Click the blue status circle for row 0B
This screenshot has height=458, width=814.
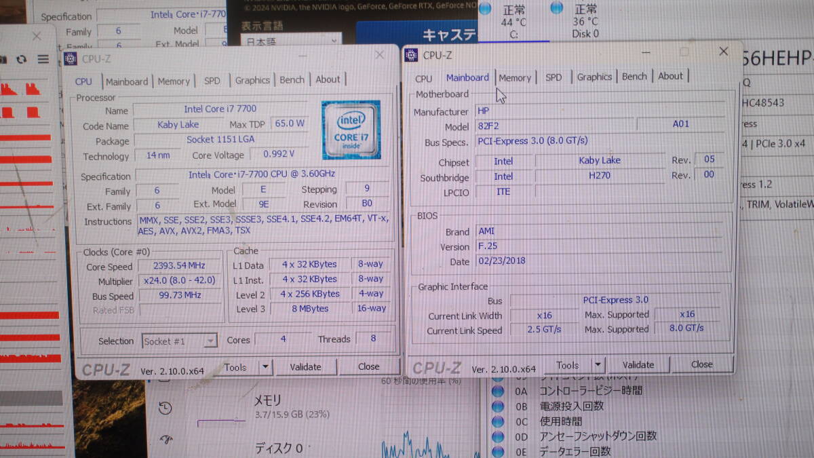pos(499,406)
